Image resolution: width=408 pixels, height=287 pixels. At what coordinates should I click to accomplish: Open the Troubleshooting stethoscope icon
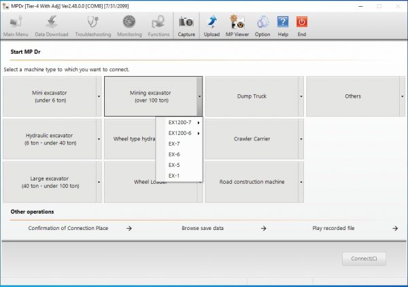point(93,26)
